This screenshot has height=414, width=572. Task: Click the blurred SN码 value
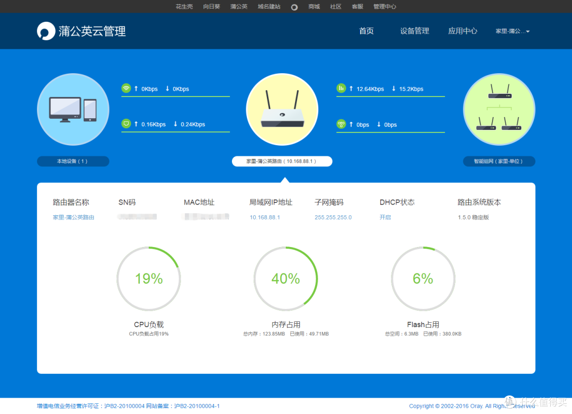tap(137, 217)
